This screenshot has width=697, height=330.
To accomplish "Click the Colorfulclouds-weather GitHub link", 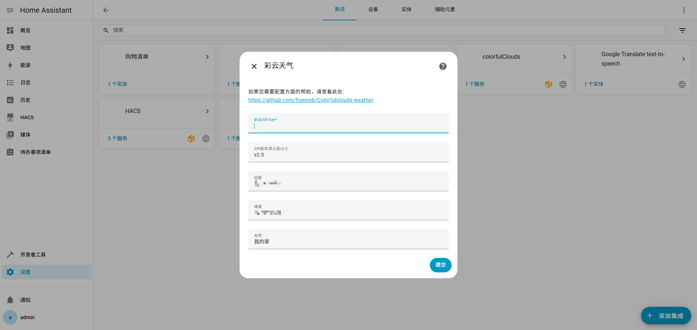I will 310,100.
